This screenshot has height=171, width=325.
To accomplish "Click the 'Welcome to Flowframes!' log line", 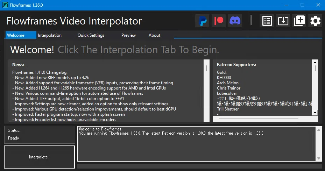I will [x=100, y=129].
